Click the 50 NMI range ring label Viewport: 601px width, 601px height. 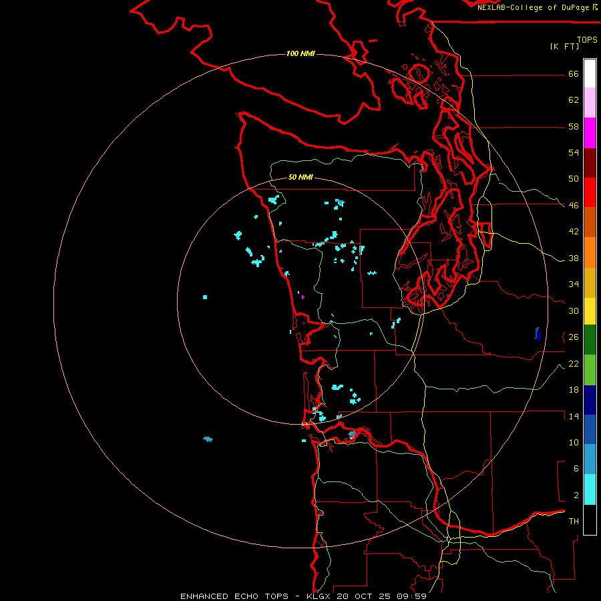300,177
